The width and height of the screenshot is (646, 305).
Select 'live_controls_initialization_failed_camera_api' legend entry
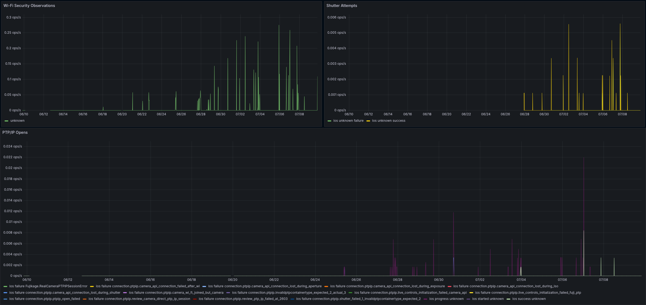click(410, 293)
